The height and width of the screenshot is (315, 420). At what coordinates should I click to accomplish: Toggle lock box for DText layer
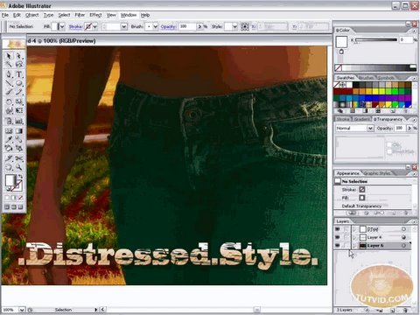pos(346,229)
